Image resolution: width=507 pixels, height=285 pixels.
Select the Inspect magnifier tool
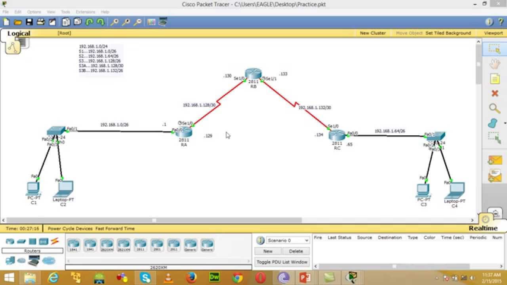[494, 108]
